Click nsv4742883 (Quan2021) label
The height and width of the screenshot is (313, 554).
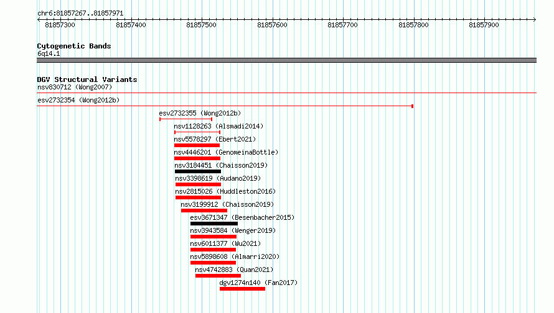pos(234,270)
